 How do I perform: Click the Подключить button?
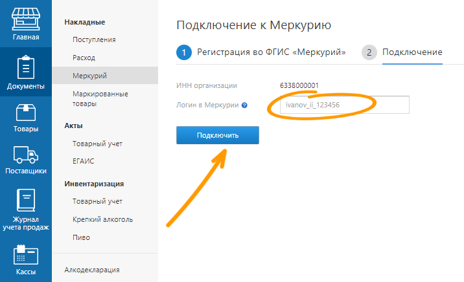click(218, 135)
